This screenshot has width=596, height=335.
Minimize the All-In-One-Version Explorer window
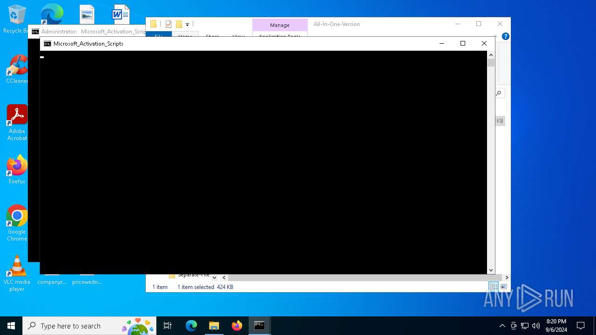pos(457,24)
